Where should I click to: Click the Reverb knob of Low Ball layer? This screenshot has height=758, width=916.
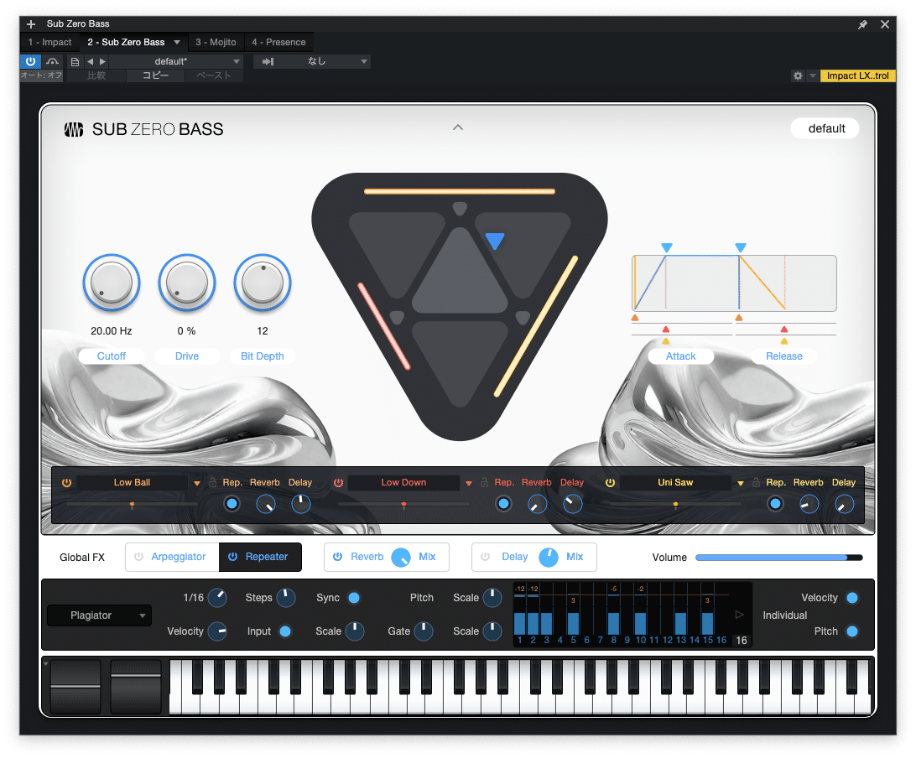pyautogui.click(x=266, y=503)
